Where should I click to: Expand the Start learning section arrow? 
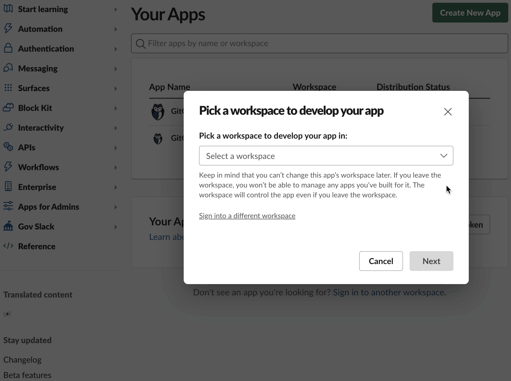pos(116,10)
